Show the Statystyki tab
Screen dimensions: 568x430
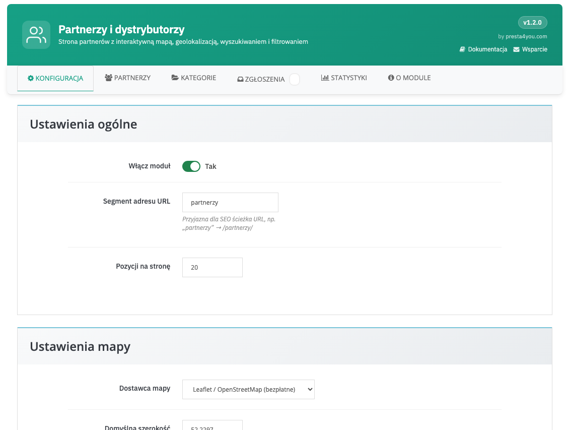point(344,78)
